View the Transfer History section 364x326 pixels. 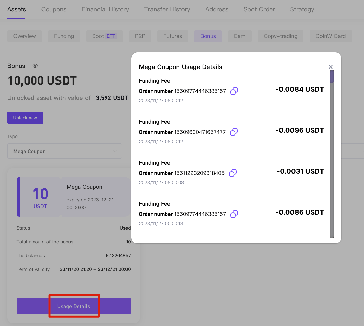click(167, 9)
